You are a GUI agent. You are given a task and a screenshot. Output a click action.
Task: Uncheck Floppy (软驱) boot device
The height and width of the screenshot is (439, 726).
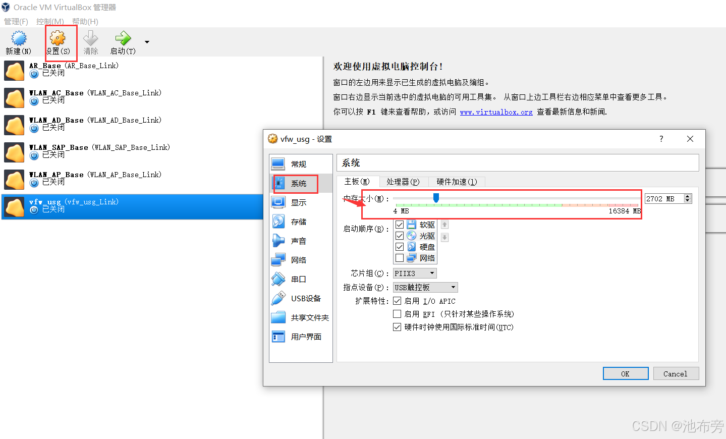400,225
